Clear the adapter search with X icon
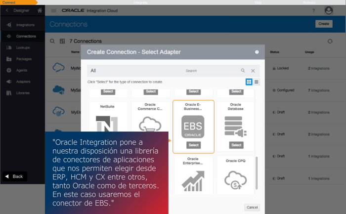346x214 pixels. 253,71
